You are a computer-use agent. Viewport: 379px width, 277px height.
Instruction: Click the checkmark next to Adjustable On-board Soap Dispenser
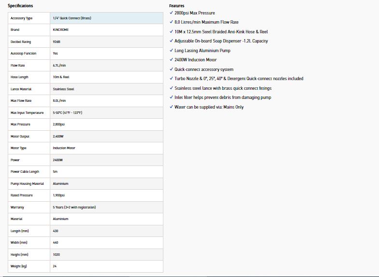171,41
